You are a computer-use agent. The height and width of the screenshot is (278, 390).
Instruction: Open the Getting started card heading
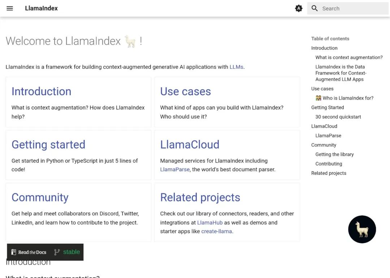pos(48,145)
